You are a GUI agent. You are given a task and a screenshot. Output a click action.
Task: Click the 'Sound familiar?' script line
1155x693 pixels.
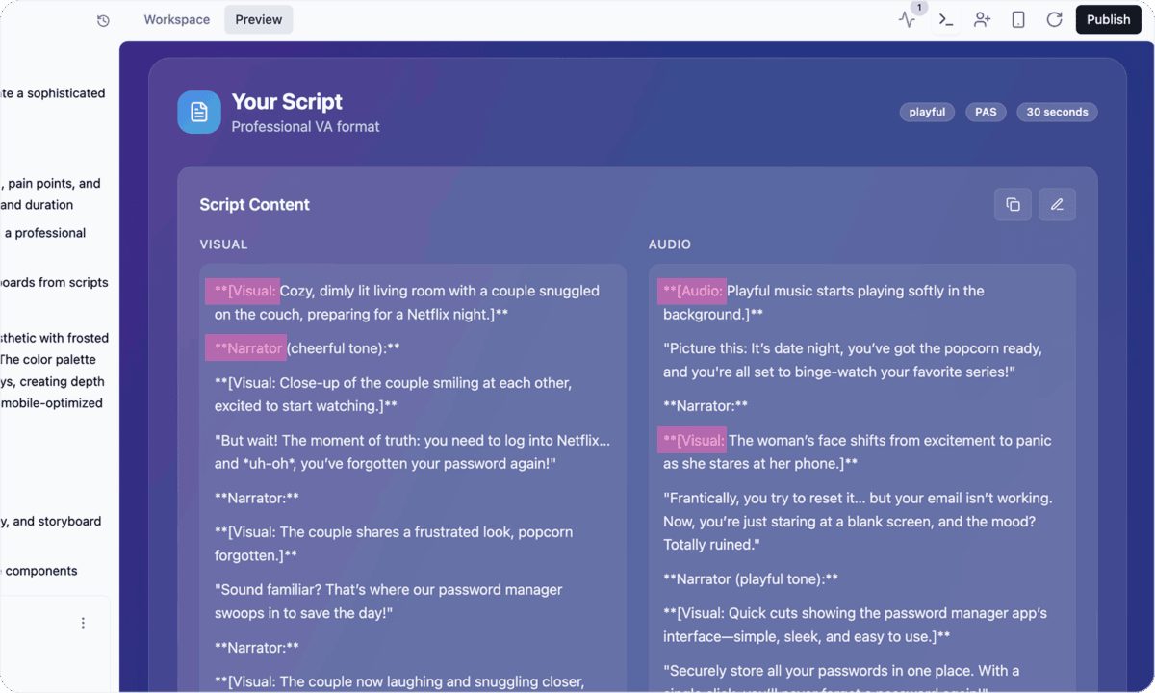pos(389,601)
